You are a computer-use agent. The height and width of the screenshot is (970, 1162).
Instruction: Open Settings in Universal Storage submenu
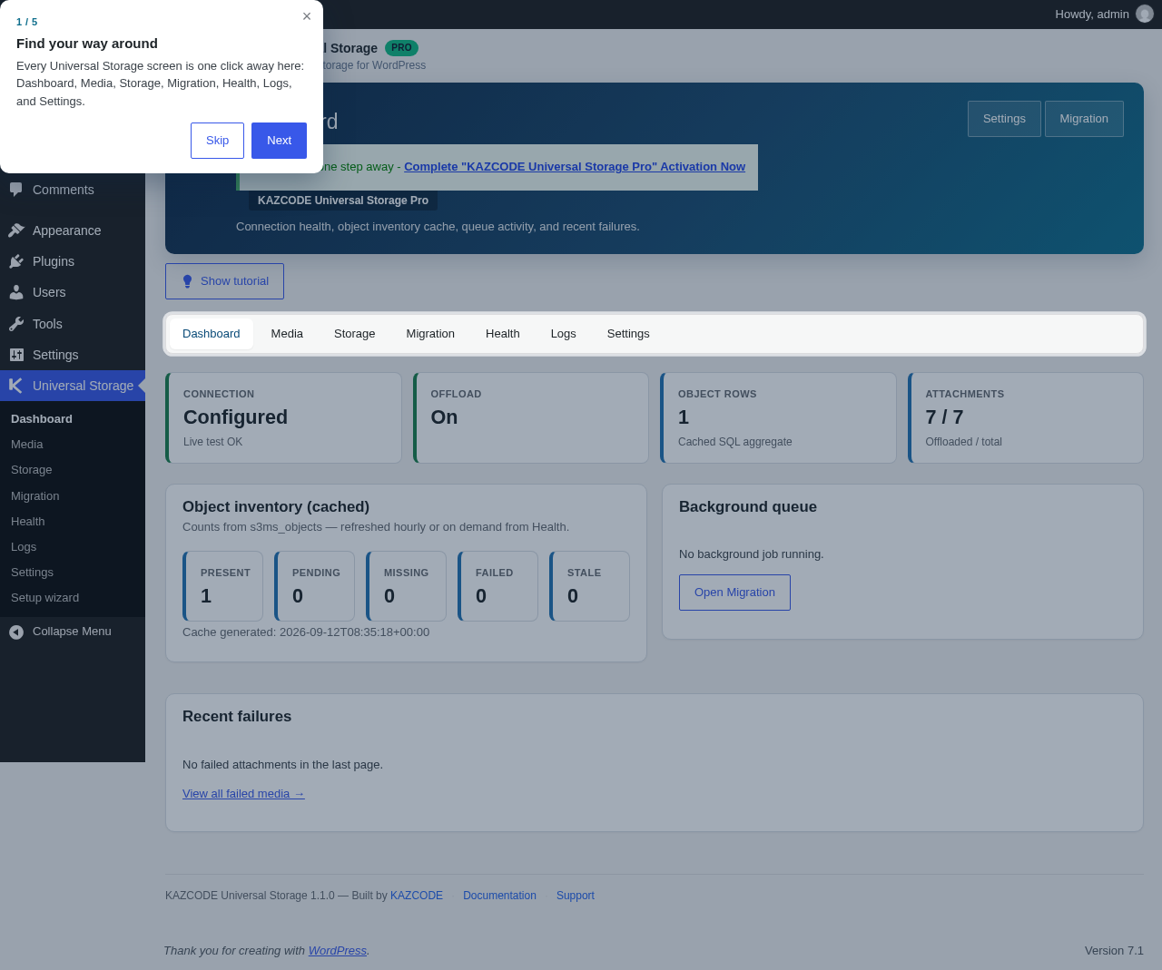click(73, 573)
